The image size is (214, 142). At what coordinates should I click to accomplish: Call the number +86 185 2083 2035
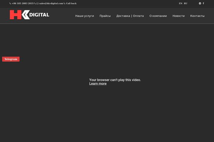tap(23, 4)
